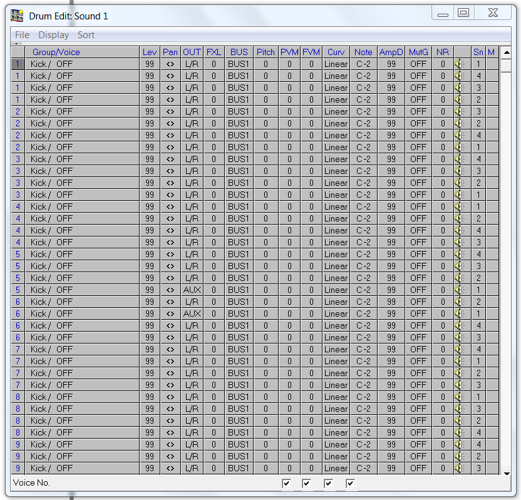Click the speaker icon in the first row
The height and width of the screenshot is (500, 521).
[x=460, y=64]
